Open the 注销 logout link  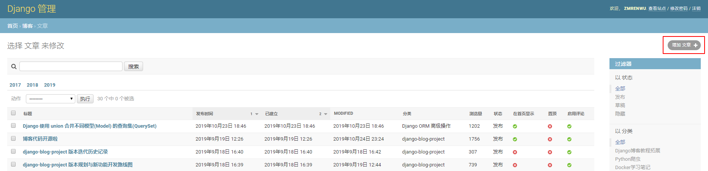pos(696,8)
